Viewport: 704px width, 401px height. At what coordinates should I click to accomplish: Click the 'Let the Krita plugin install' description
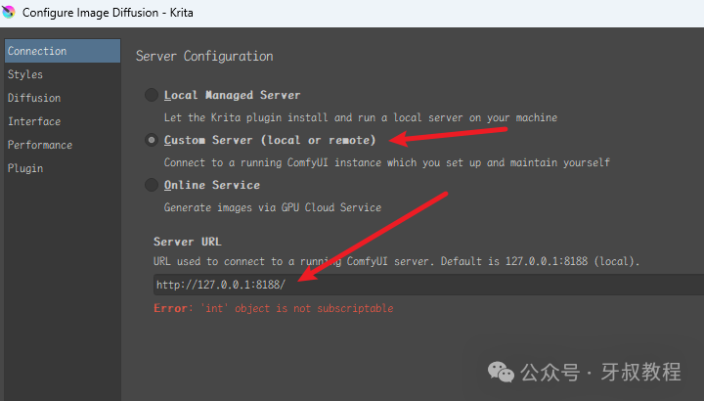[x=361, y=117]
